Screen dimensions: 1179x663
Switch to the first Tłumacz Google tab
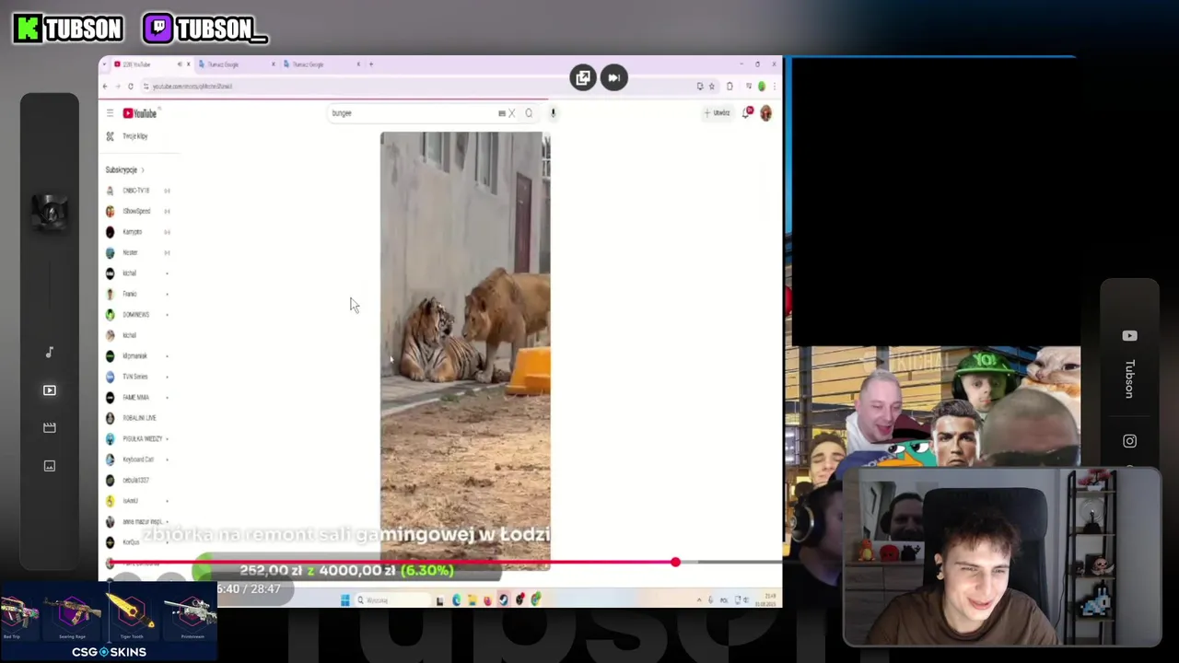[x=235, y=64]
